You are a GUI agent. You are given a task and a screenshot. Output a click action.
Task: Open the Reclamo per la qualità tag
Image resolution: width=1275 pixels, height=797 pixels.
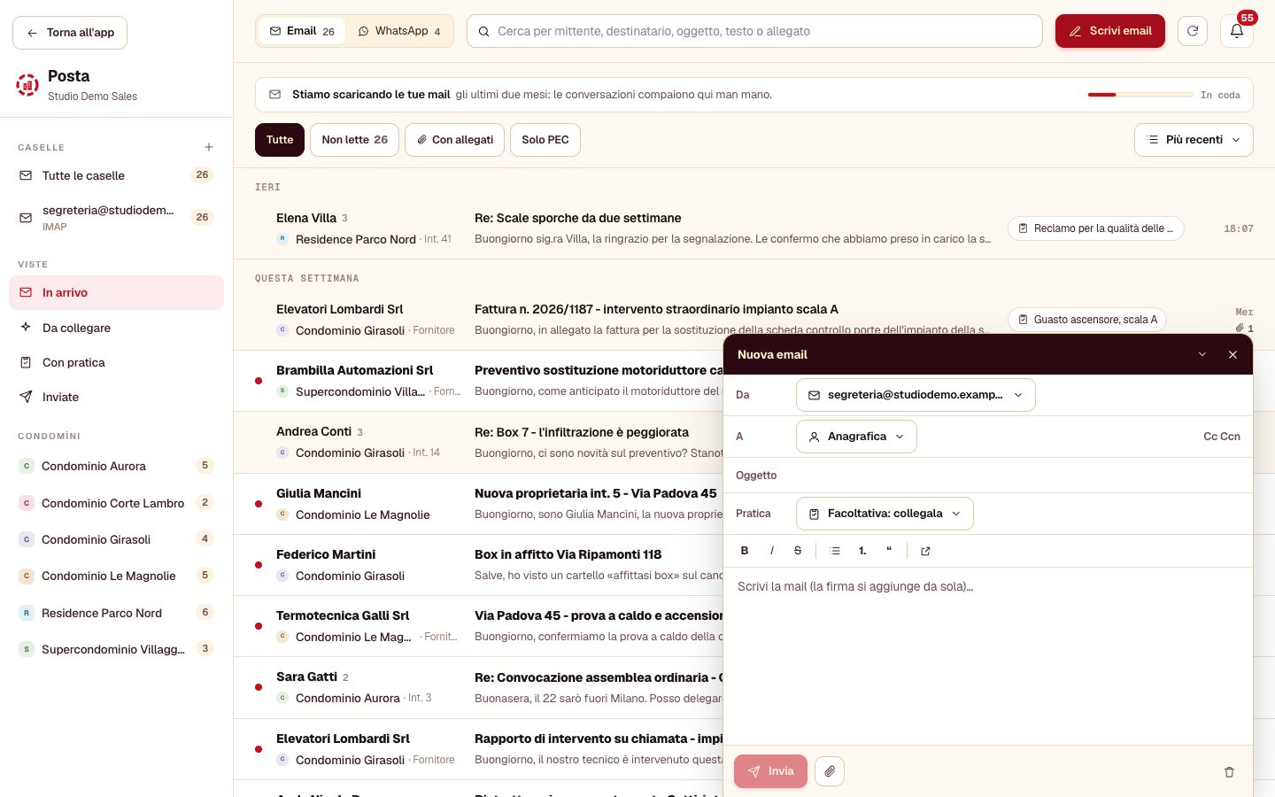coord(1096,228)
